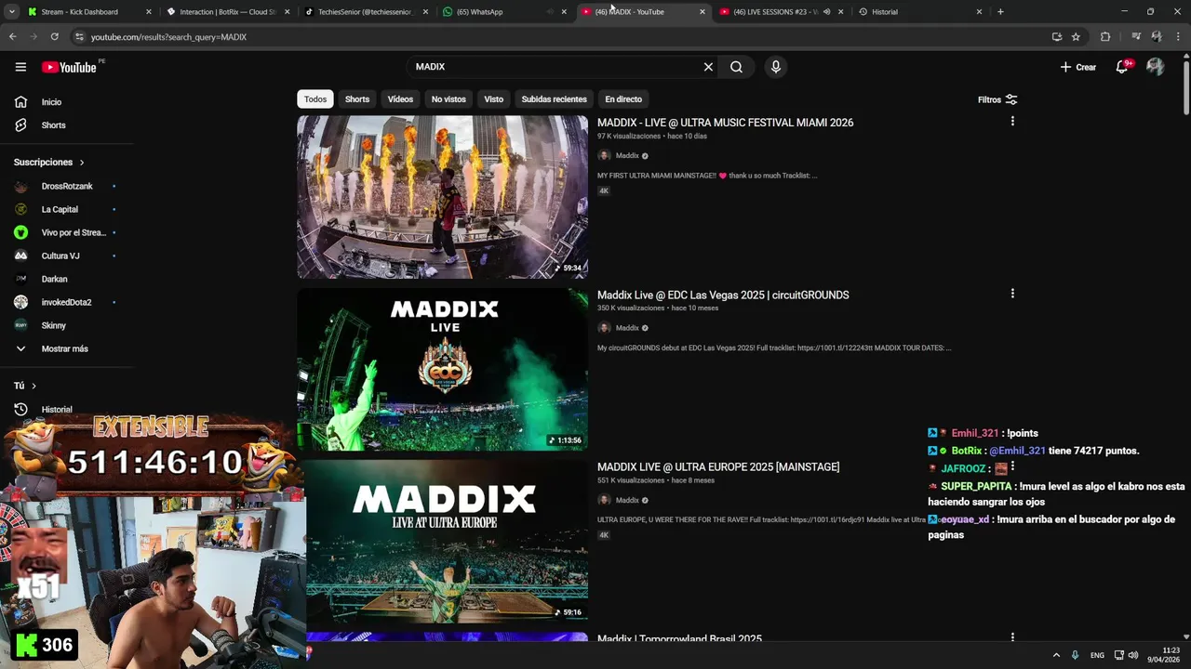Play the Ultra Miami thumbnail with flames
Viewport: 1191px width, 669px height.
click(x=442, y=197)
